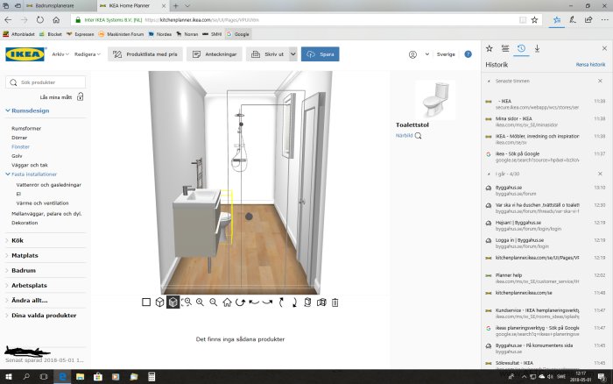
Task: Expand Ändra allt... category
Action: [x=26, y=300]
